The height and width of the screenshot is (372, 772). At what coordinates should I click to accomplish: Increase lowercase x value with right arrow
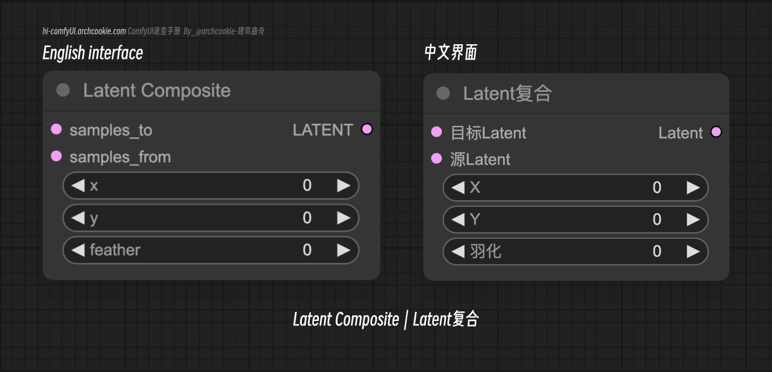(x=343, y=185)
